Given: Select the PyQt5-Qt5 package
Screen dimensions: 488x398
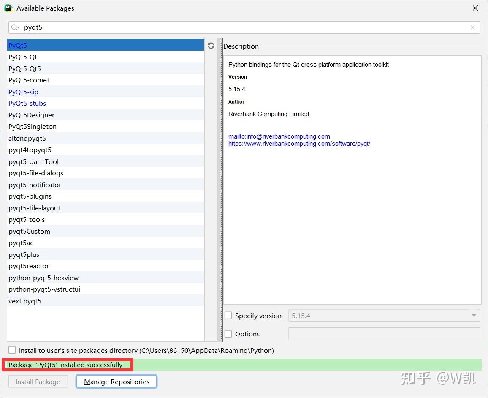Looking at the screenshot, I should point(106,68).
